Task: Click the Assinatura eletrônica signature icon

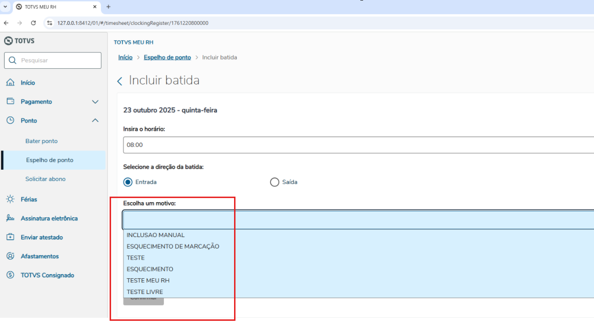Action: click(10, 218)
